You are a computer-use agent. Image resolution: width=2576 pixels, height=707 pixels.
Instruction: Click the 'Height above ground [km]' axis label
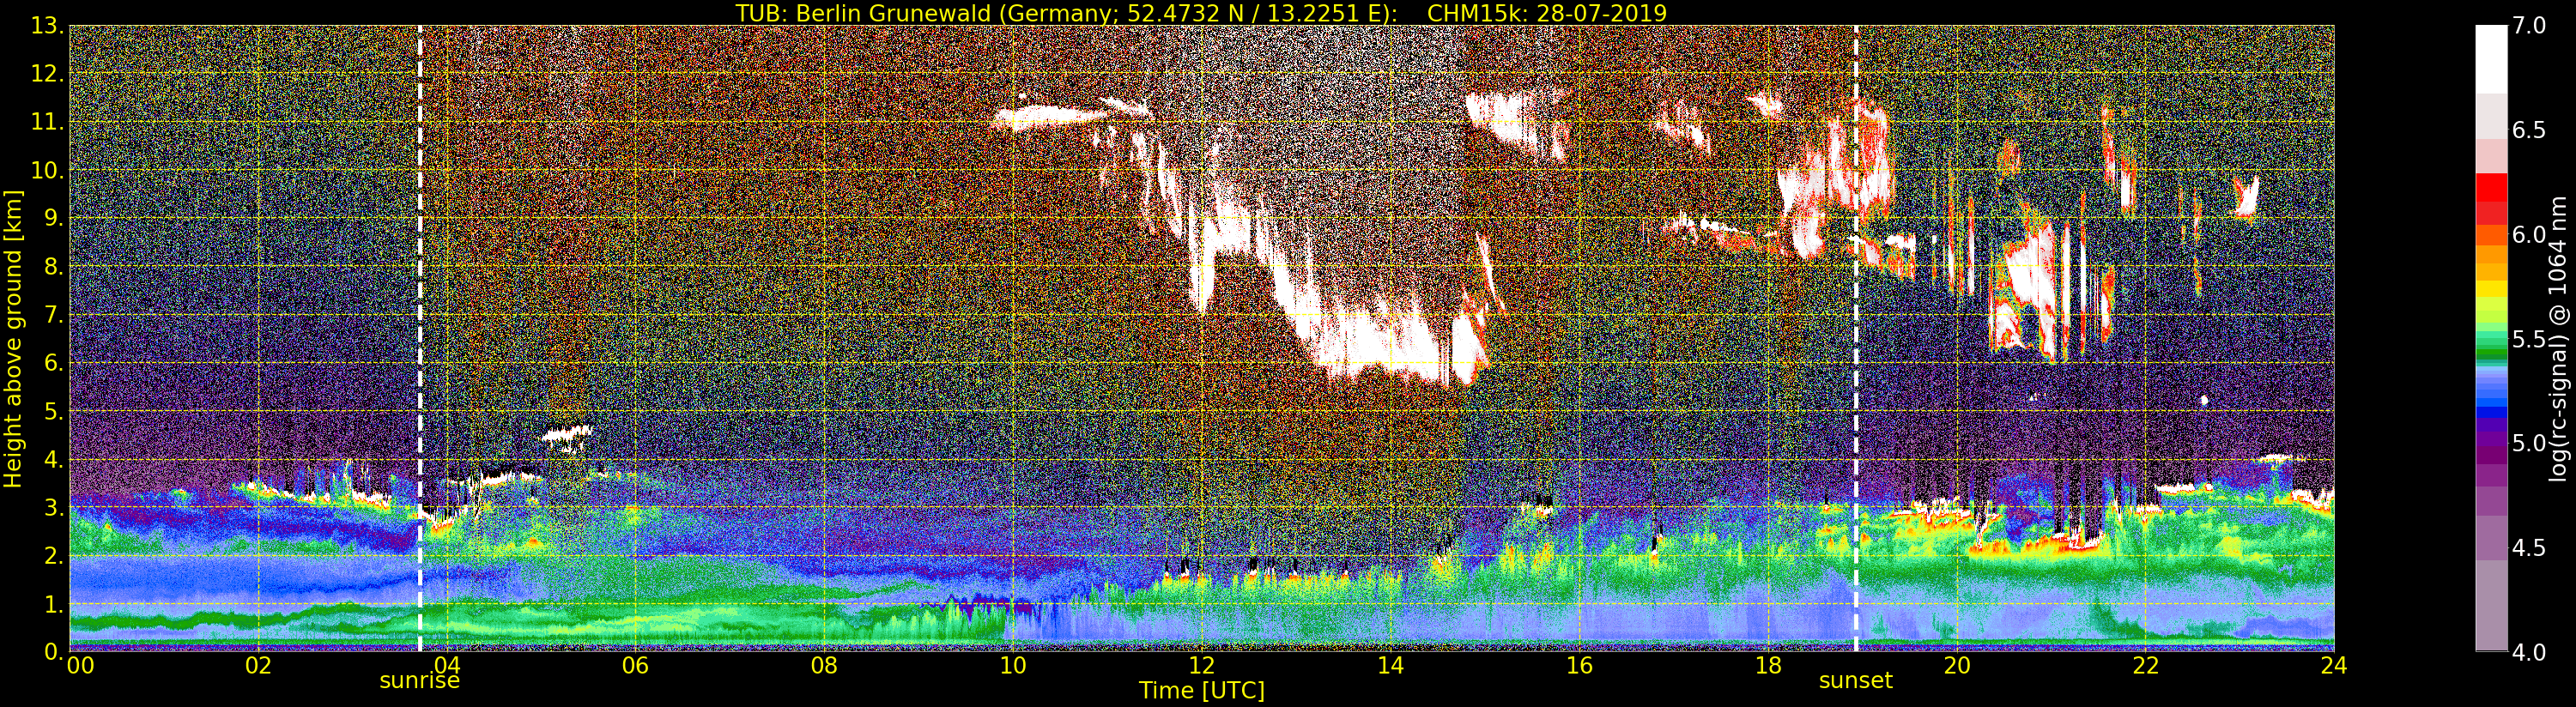pyautogui.click(x=13, y=338)
